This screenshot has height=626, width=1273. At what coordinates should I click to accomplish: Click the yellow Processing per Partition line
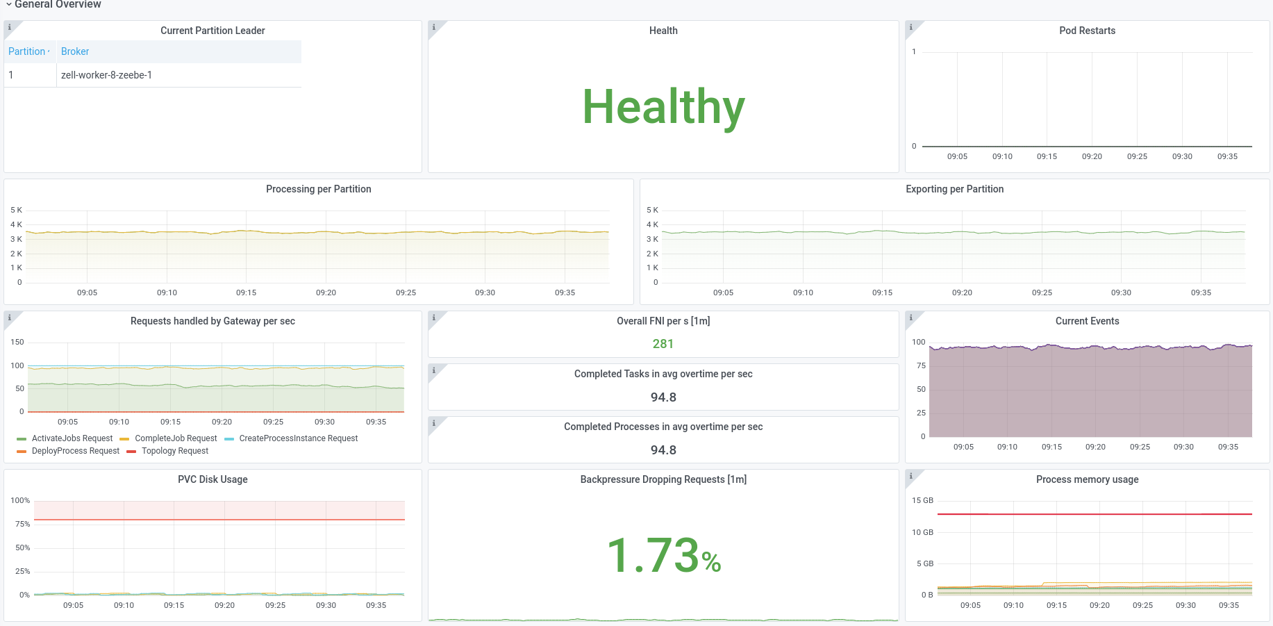317,232
